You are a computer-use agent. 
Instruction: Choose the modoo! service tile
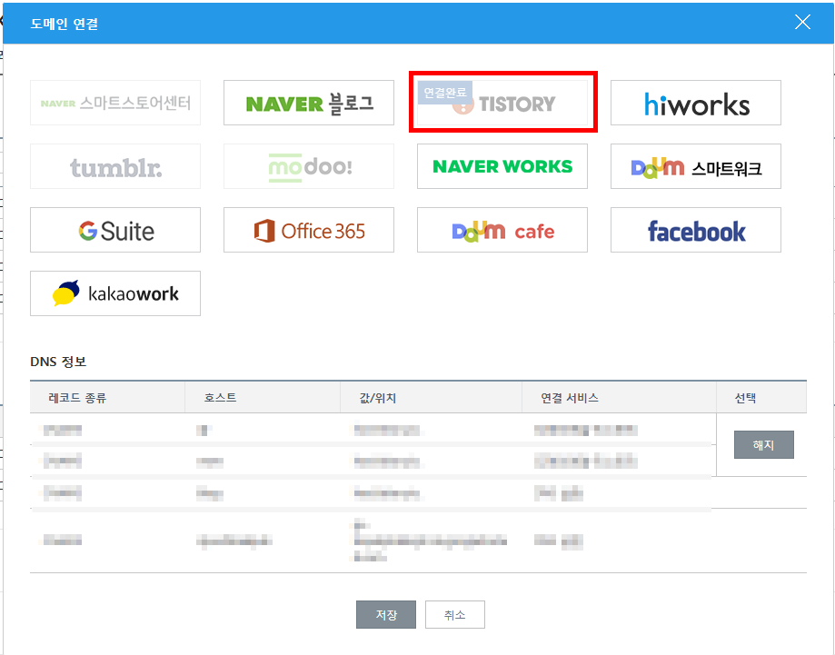tap(309, 166)
